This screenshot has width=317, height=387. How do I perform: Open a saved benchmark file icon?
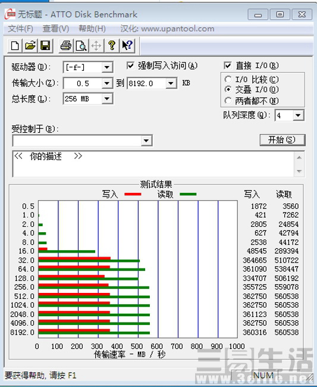[x=30, y=46]
